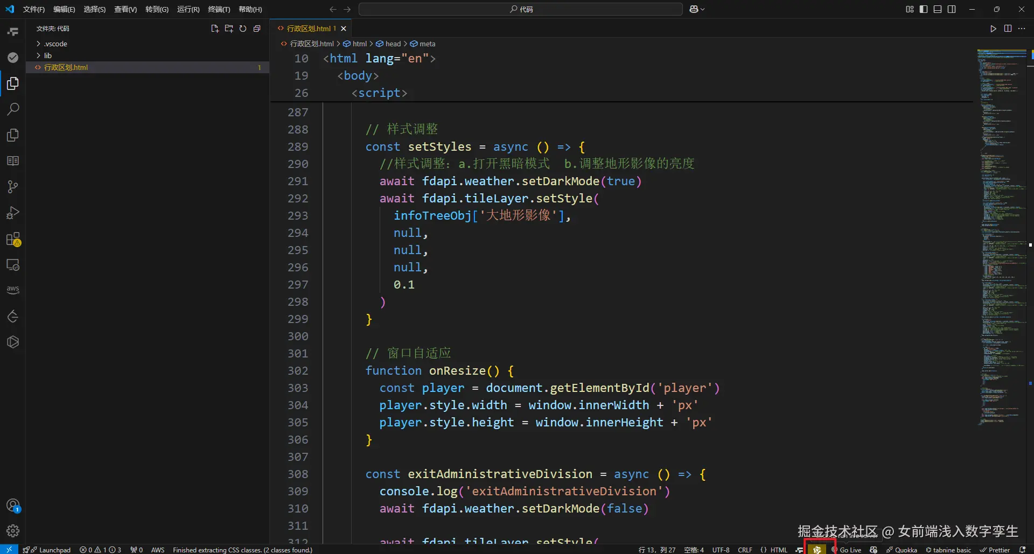
Task: Open the 终端(T) menu
Action: (x=219, y=9)
